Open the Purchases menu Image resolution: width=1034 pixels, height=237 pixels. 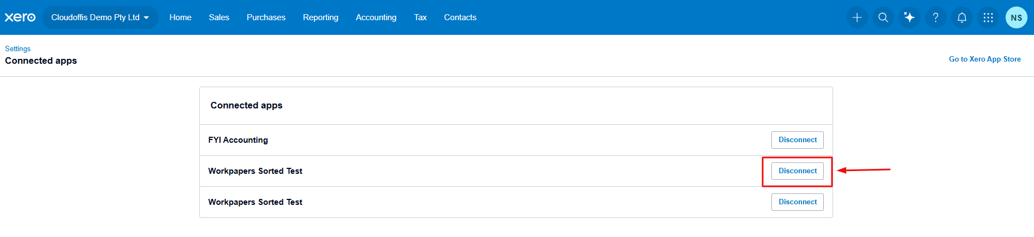tap(266, 17)
